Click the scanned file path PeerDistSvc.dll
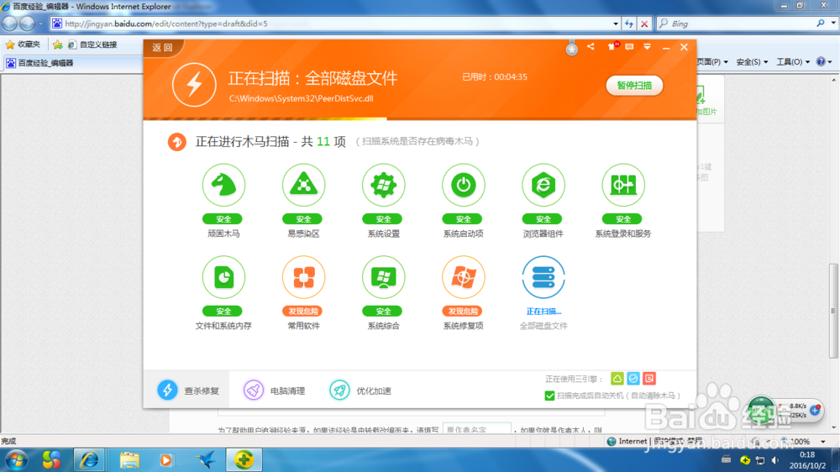 point(301,98)
